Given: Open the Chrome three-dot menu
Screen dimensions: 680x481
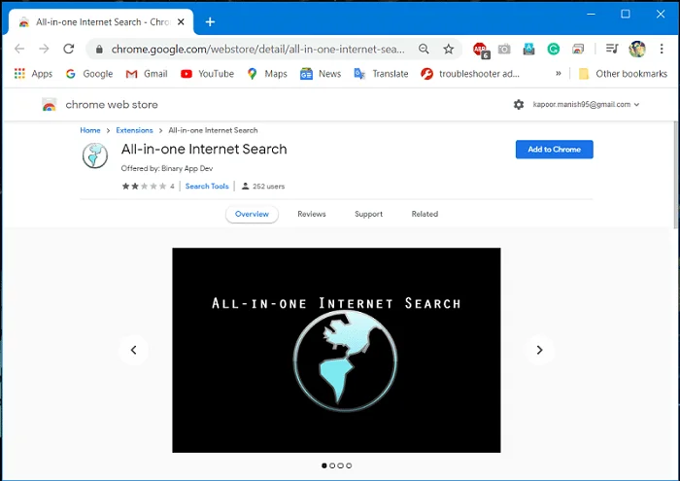Looking at the screenshot, I should [x=662, y=49].
